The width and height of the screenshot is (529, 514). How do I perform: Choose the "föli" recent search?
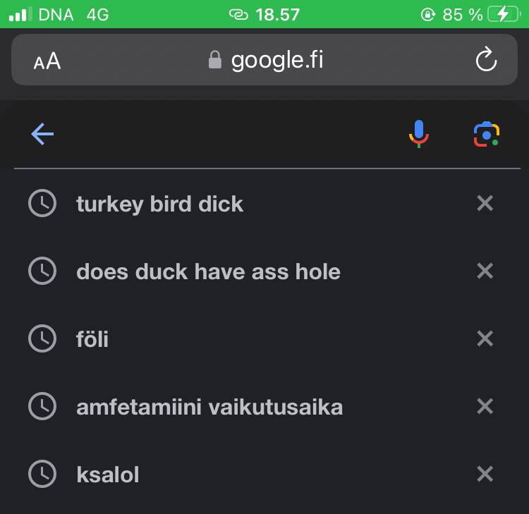tap(92, 339)
